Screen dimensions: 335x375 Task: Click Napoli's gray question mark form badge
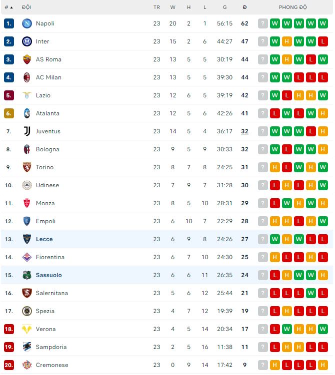263,23
